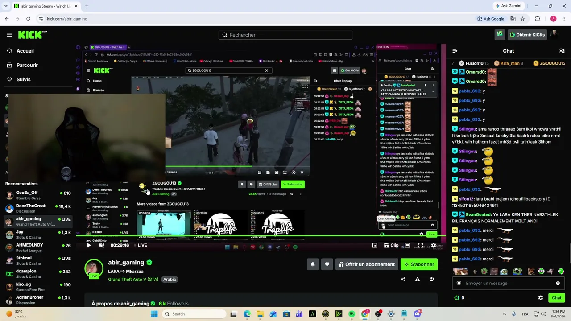Viewport: 571px width, 321px height.
Task: Open the emoji picker in chat input
Action: [558, 283]
